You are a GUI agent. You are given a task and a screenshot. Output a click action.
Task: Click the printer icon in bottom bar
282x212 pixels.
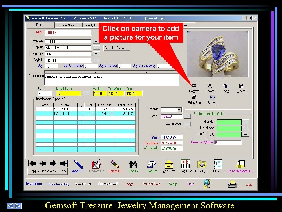click(232, 184)
